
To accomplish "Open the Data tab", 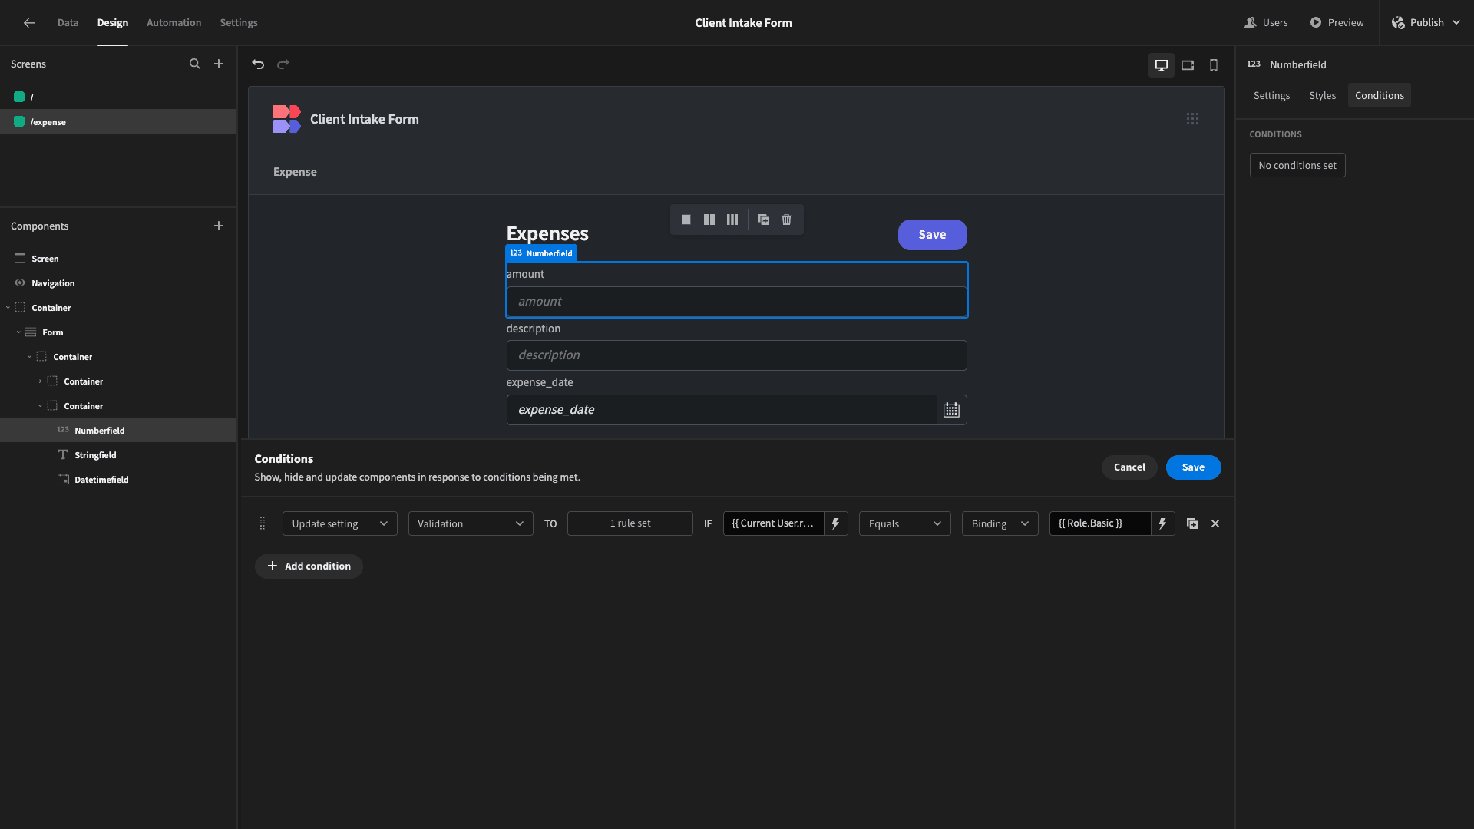I will coord(68,23).
